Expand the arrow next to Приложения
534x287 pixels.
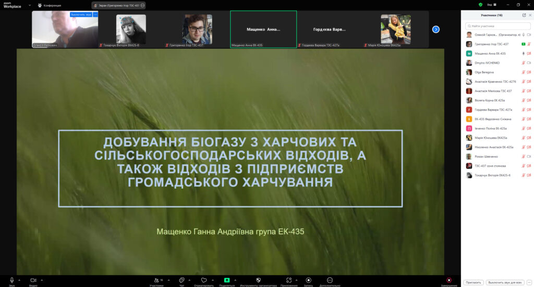[296, 280]
